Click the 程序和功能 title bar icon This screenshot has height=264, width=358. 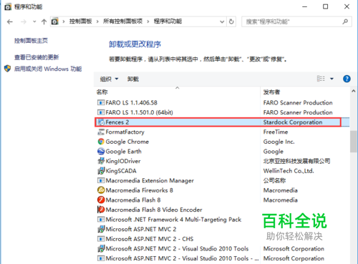tap(8, 7)
